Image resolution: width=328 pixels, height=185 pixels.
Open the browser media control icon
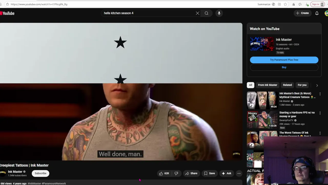click(293, 4)
